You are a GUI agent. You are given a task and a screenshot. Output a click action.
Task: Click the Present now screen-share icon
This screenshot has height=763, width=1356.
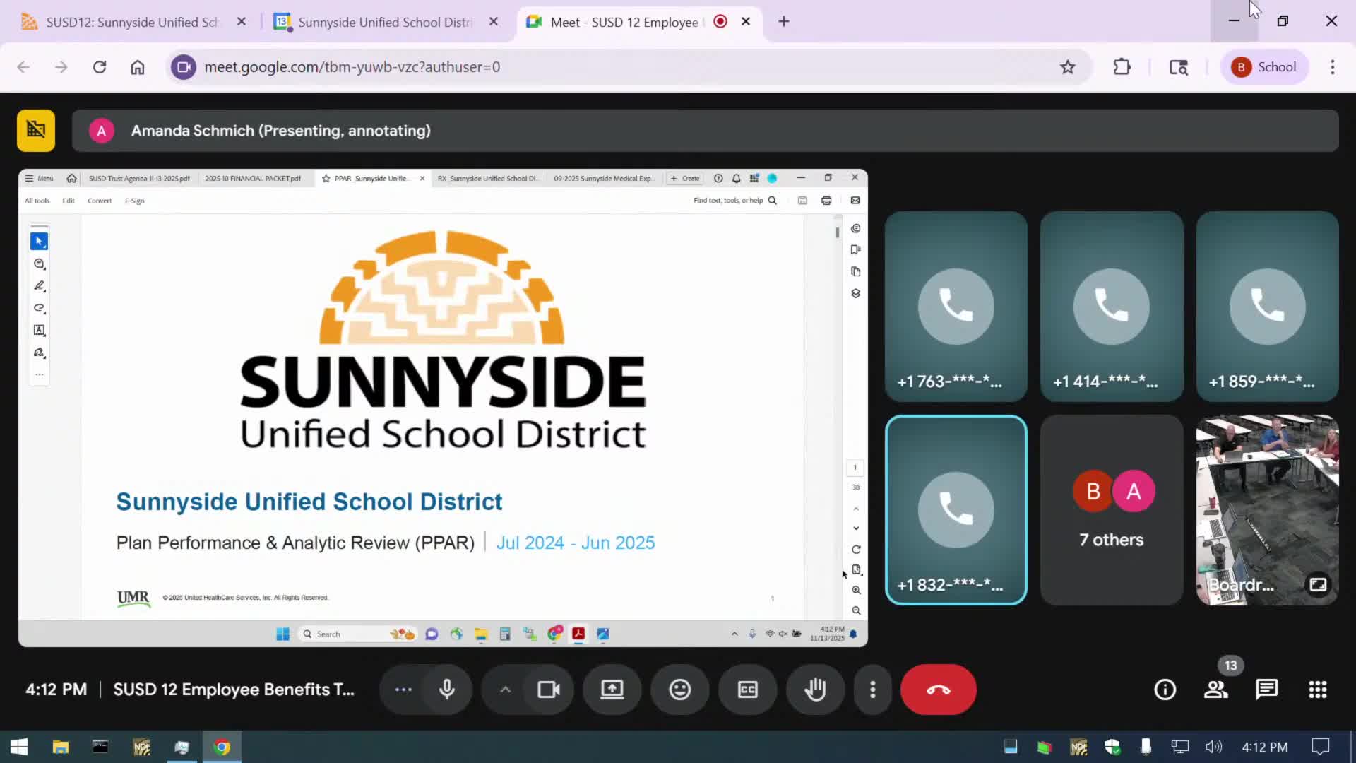point(612,690)
